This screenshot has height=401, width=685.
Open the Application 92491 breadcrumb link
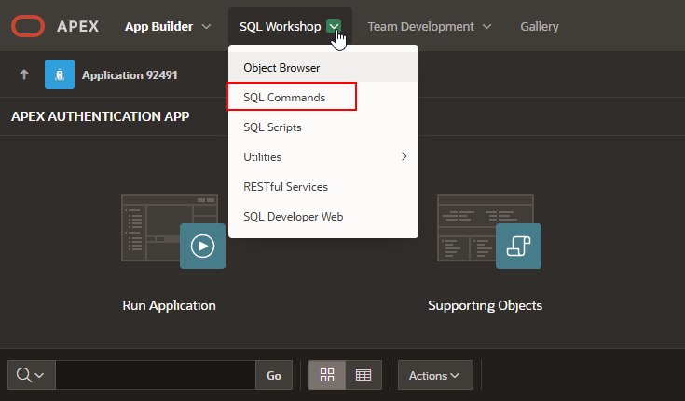point(130,75)
